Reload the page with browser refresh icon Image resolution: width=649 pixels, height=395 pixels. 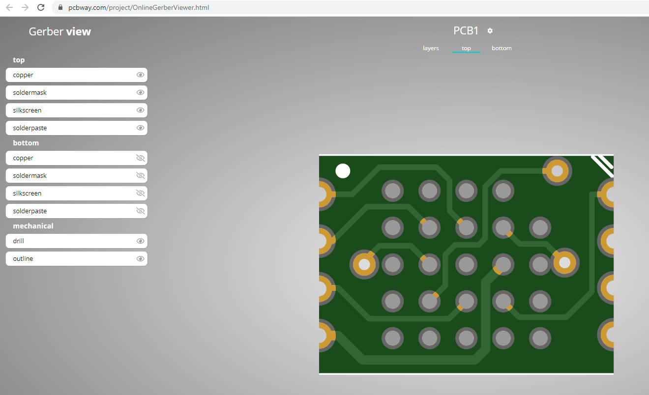pyautogui.click(x=41, y=7)
